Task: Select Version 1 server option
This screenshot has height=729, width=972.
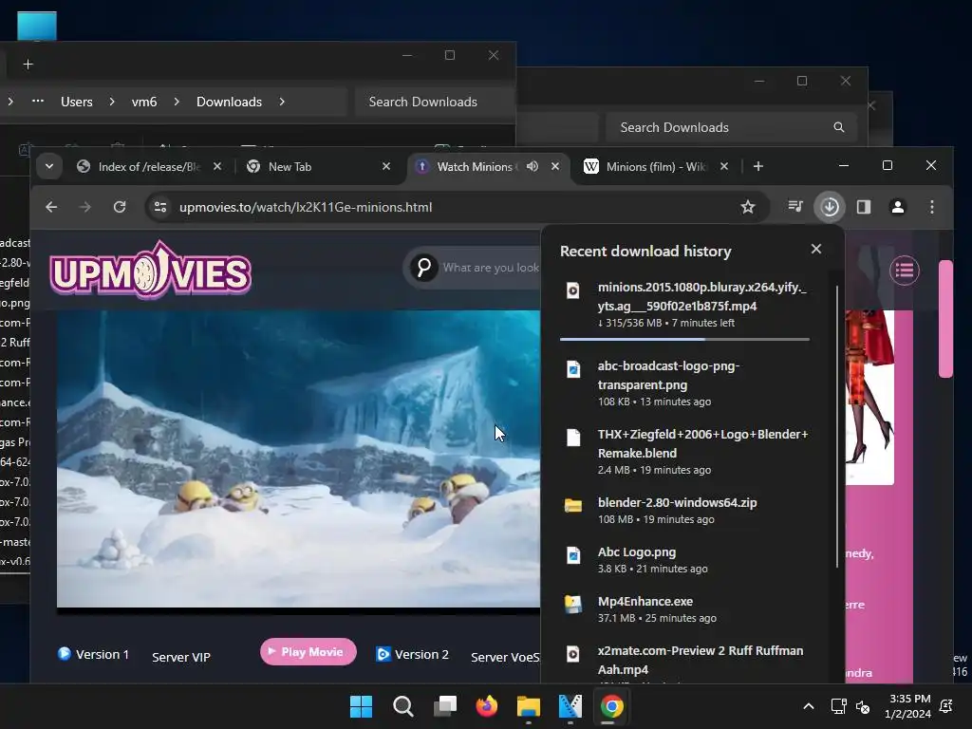Action: pos(94,655)
